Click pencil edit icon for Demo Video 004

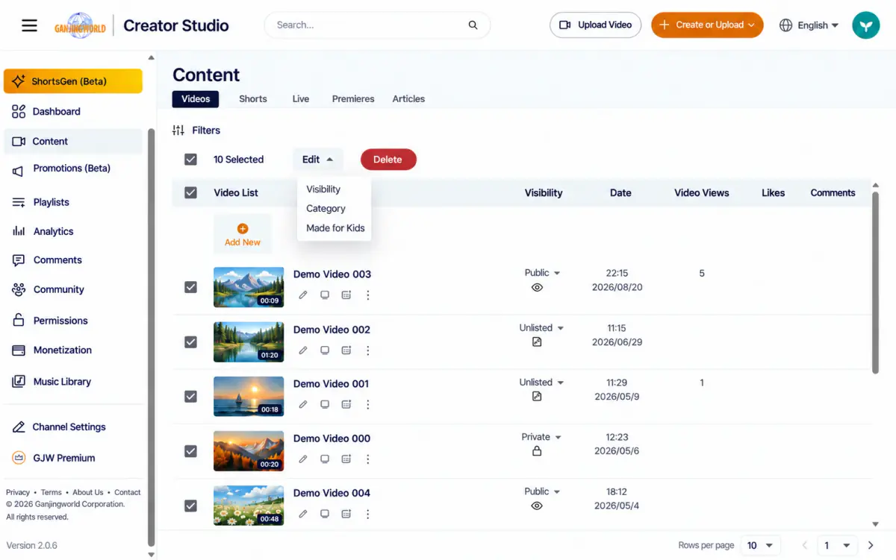click(x=303, y=514)
